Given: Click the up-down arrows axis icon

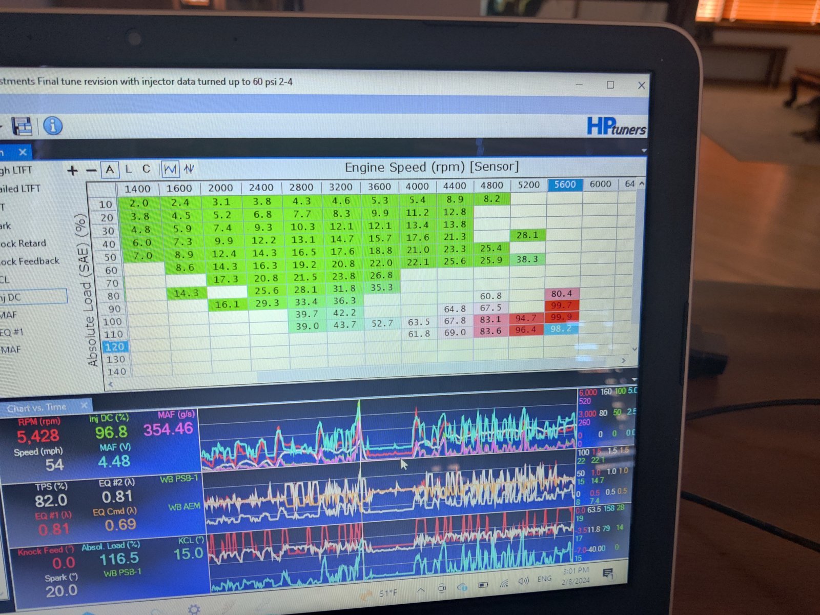Looking at the screenshot, I should [x=189, y=168].
